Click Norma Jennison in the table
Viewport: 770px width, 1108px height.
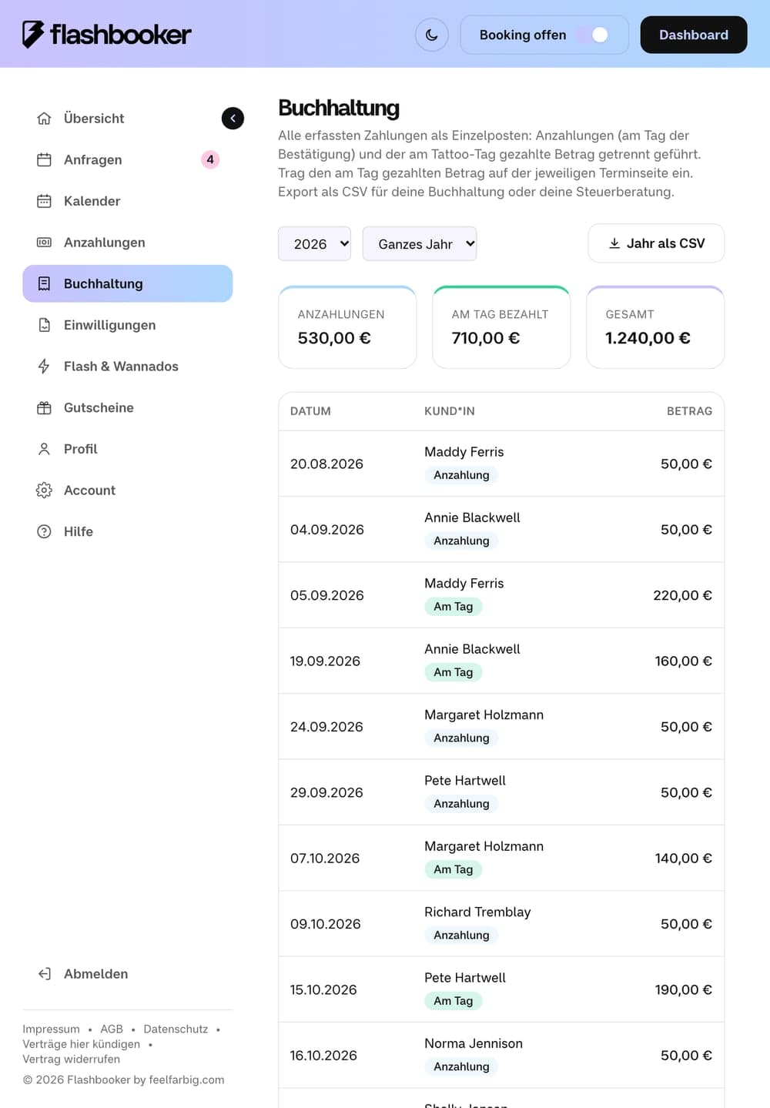pos(474,1043)
